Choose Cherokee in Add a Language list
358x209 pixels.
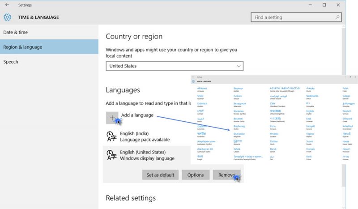[x=277, y=104]
